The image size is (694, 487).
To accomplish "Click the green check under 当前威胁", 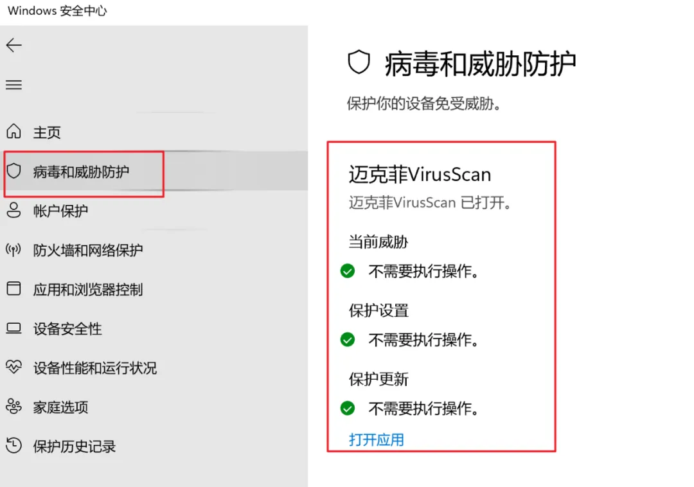I will (x=348, y=270).
